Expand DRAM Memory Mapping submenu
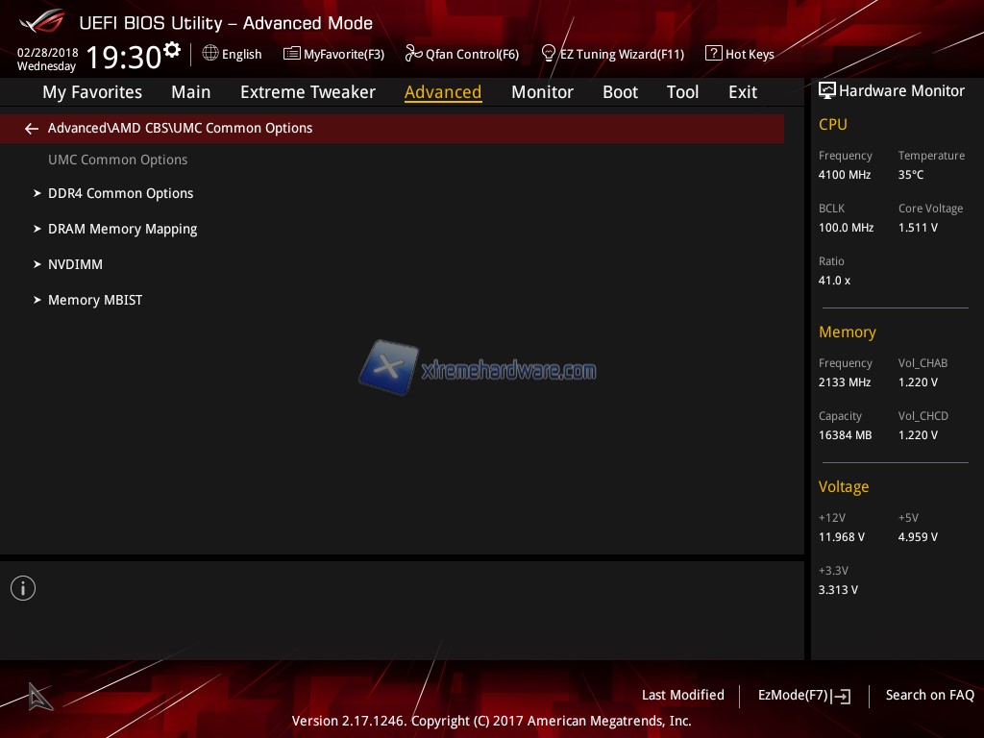 click(x=122, y=229)
